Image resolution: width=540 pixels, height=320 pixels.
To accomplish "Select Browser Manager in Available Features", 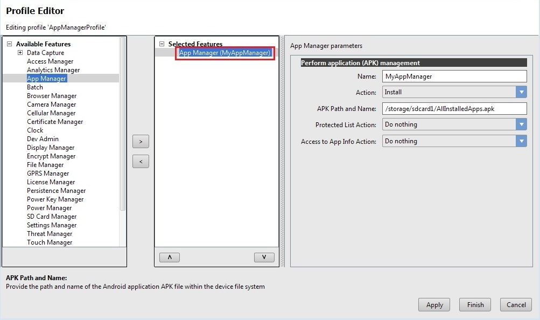I will (52, 96).
